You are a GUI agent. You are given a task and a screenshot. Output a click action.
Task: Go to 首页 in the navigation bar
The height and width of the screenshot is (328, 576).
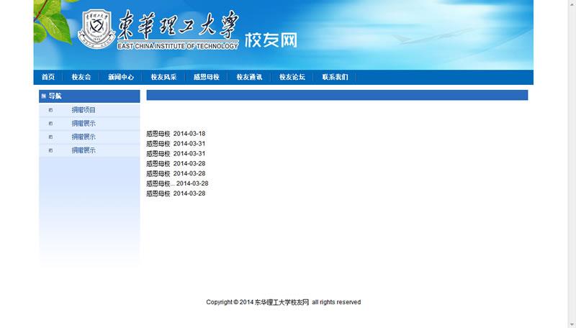pos(48,77)
